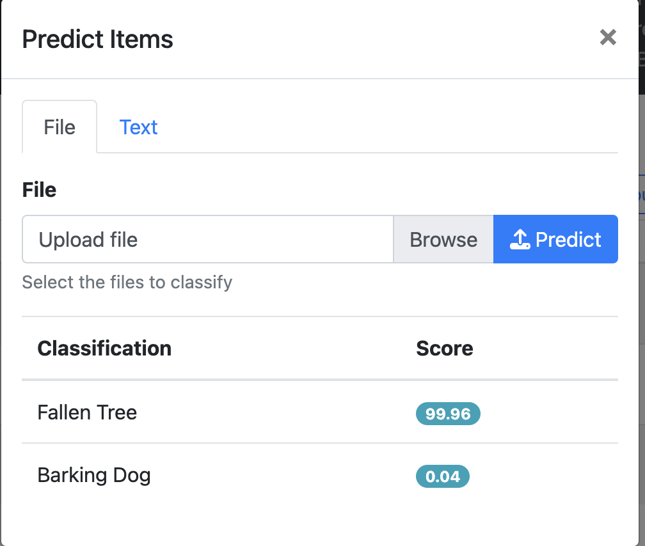Click the 99.96 score badge
The image size is (645, 546).
point(448,414)
